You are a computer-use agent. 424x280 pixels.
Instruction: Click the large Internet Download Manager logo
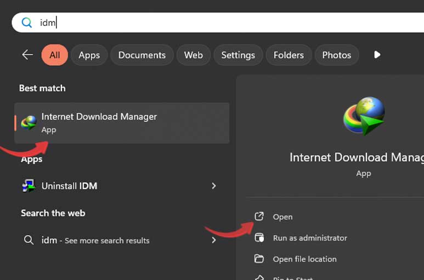click(364, 116)
